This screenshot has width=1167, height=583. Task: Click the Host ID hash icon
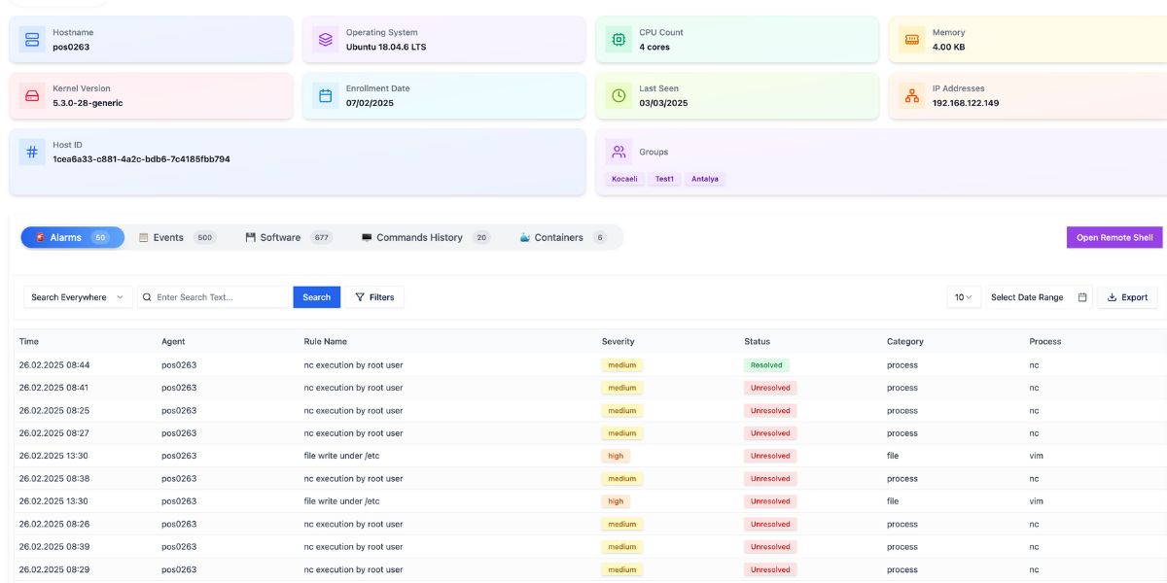click(32, 153)
